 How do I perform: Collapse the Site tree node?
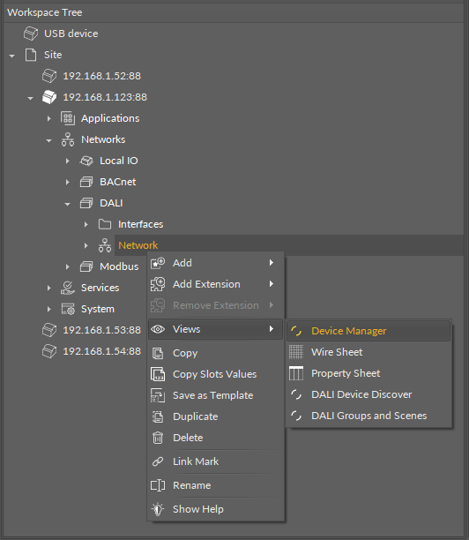12,56
